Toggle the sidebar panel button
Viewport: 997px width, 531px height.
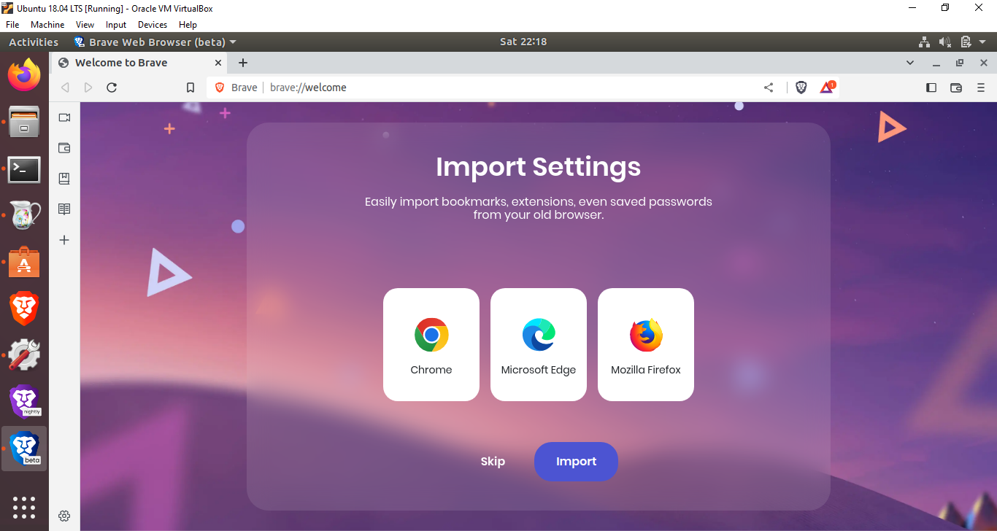pos(931,88)
